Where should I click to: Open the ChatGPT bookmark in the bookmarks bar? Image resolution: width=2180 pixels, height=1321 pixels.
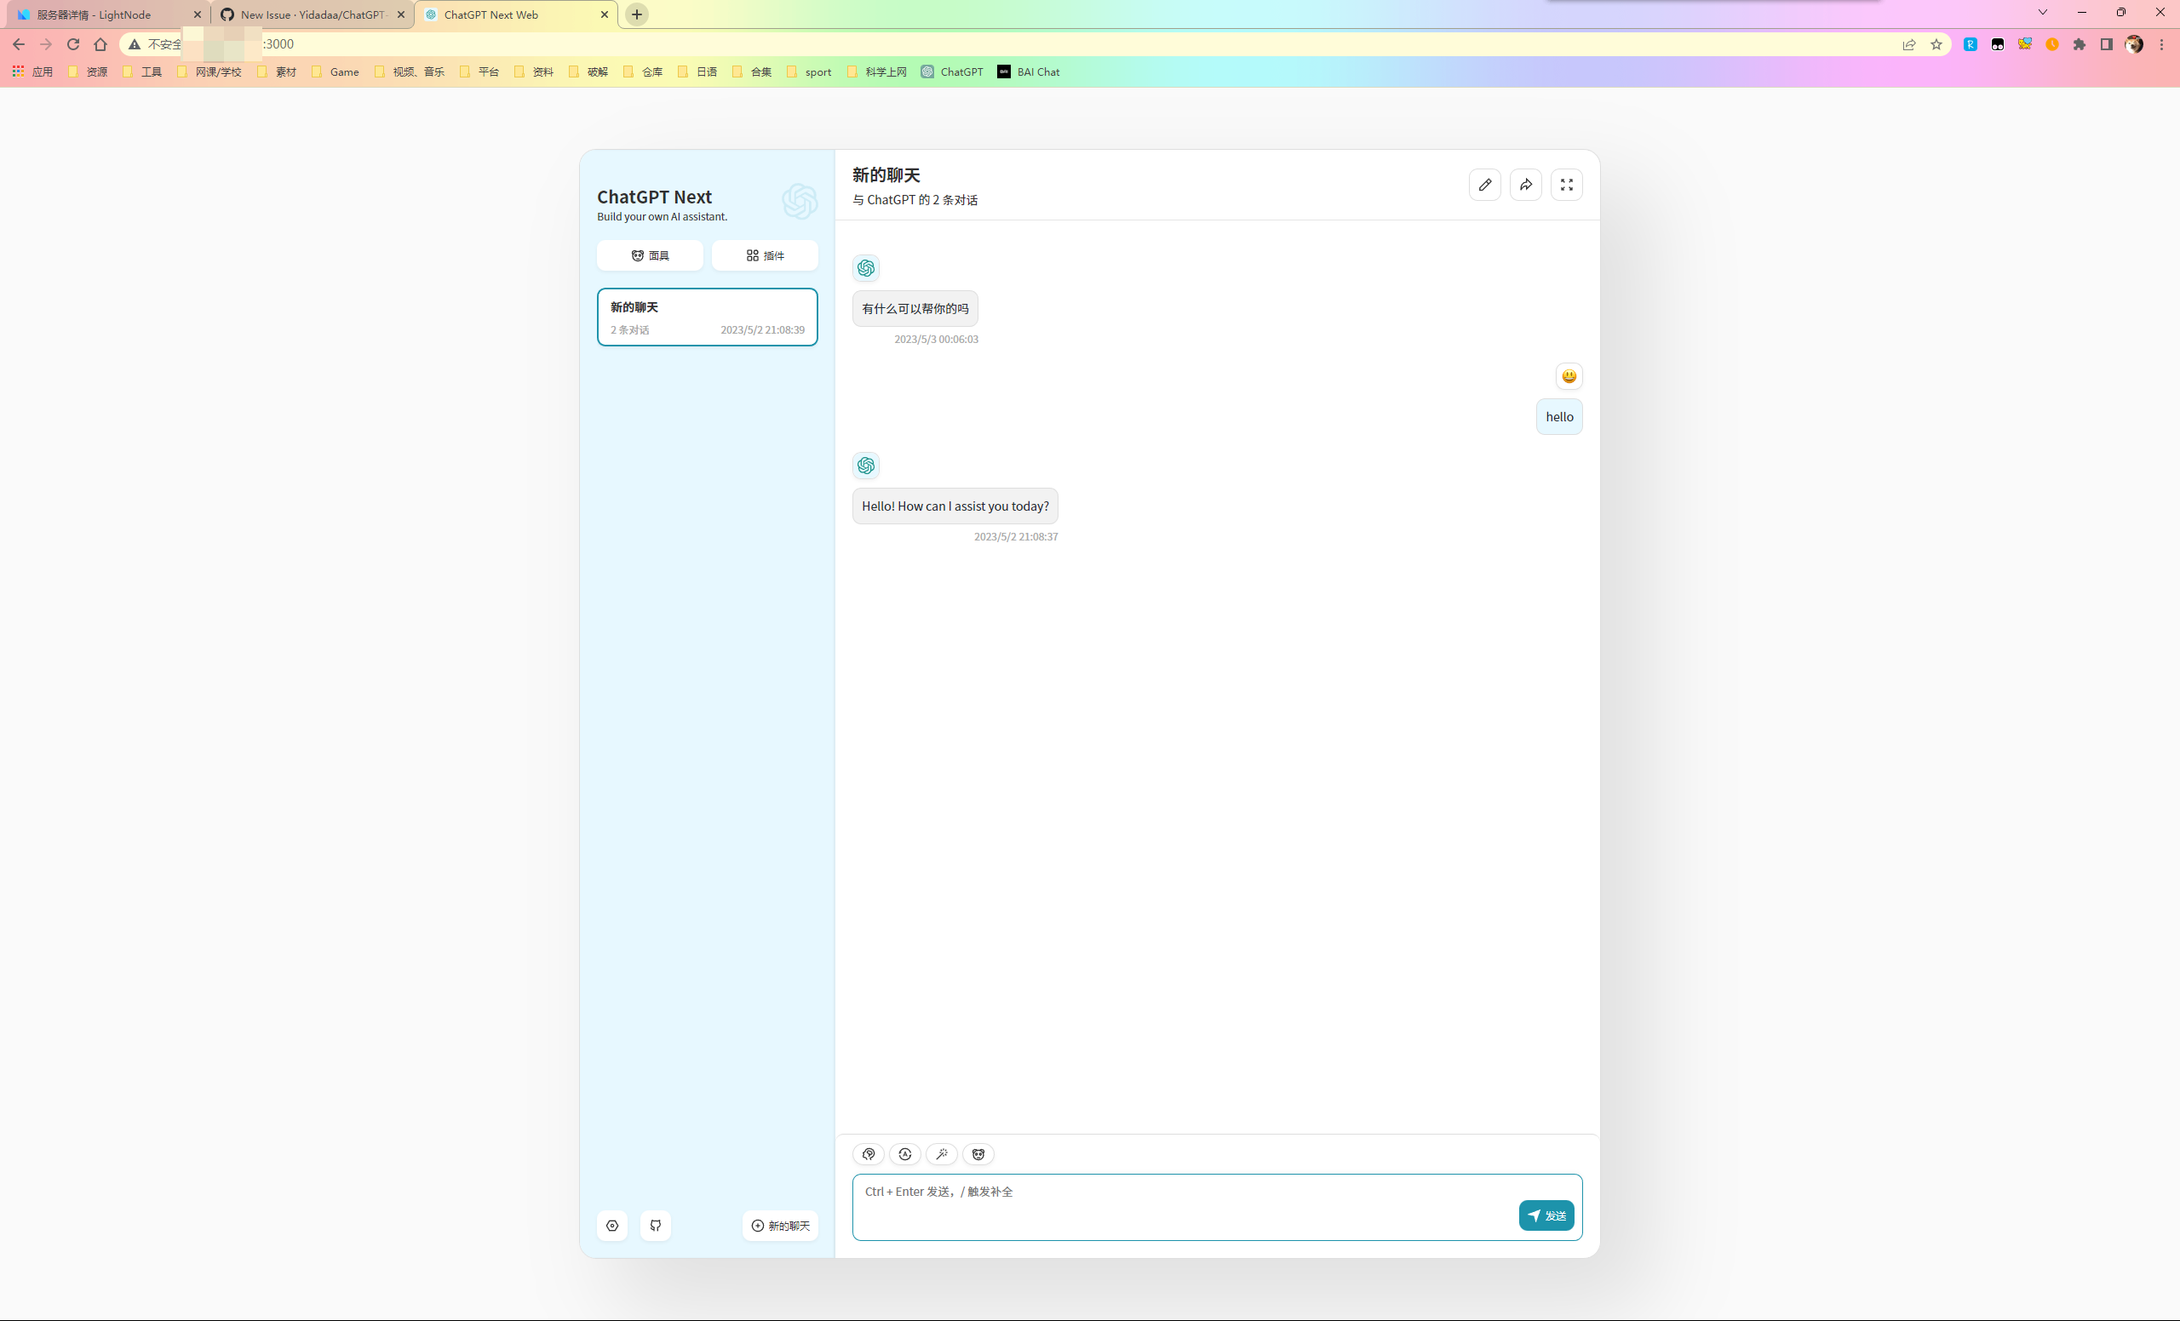click(952, 71)
